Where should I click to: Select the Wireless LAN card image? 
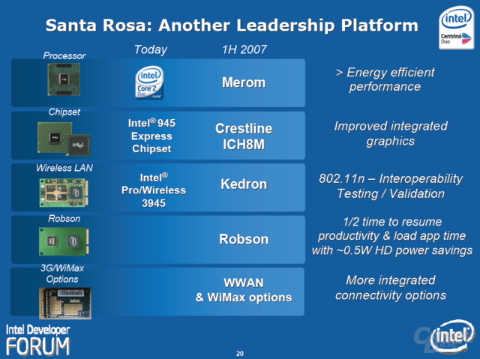click(64, 193)
